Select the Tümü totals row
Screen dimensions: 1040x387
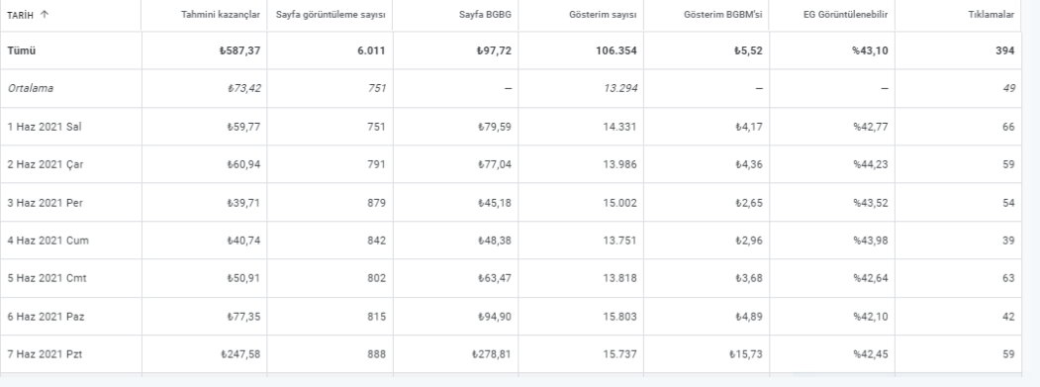511,50
